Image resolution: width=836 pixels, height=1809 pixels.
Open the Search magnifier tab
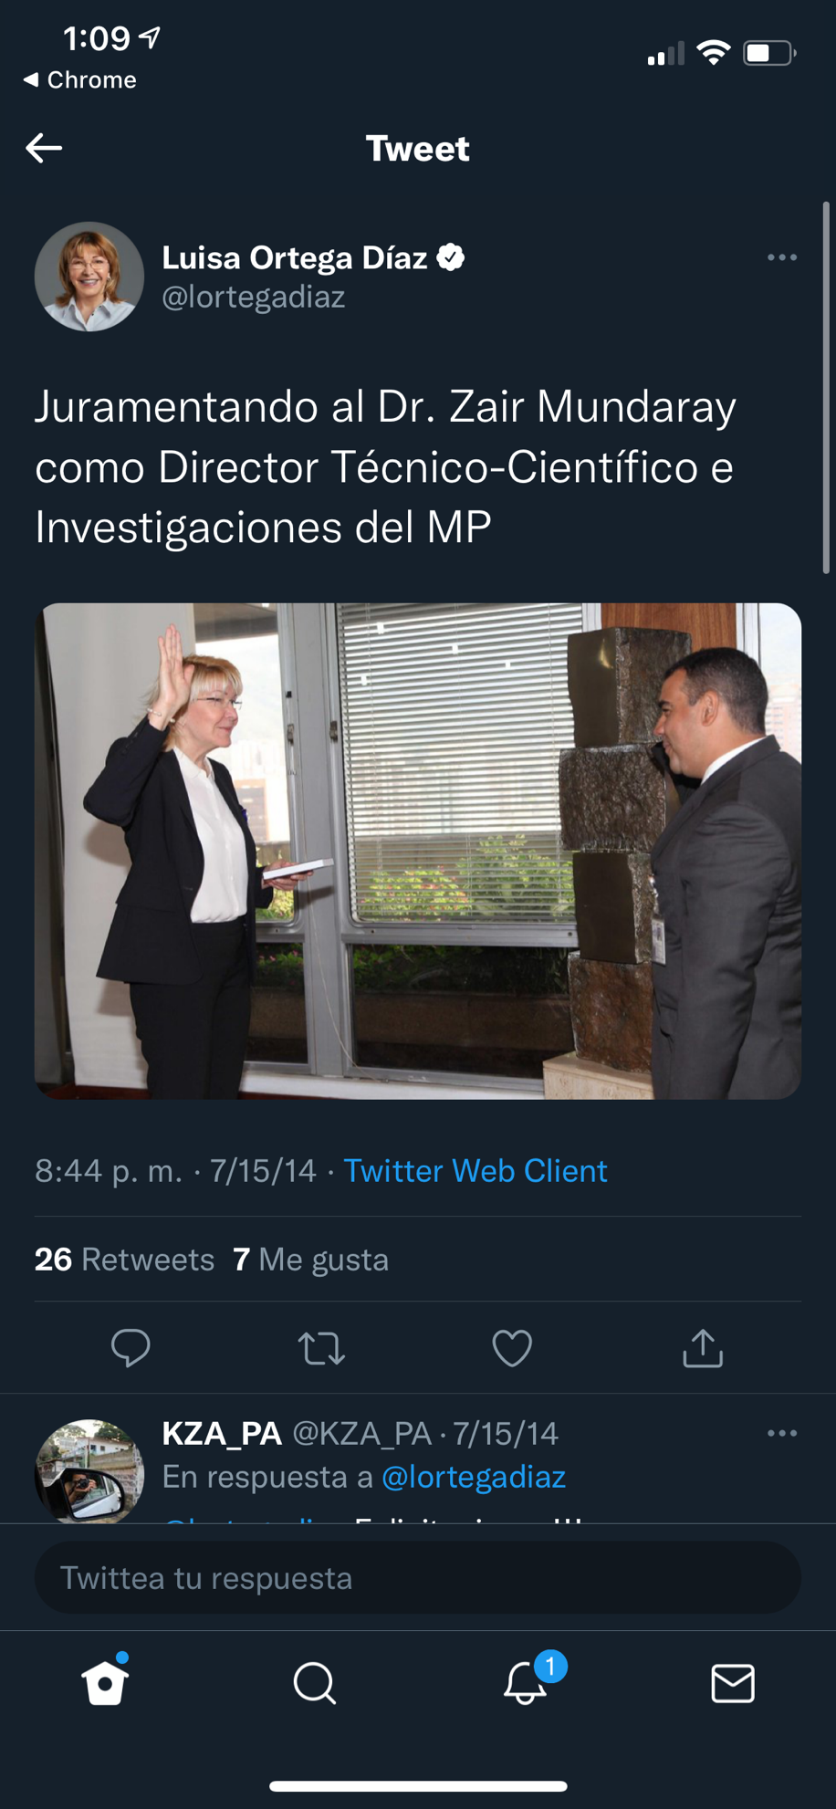click(315, 1683)
